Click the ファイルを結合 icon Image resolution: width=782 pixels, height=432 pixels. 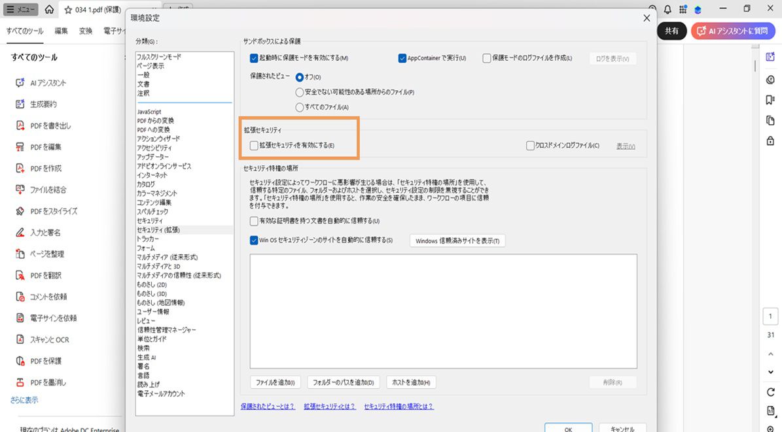point(20,190)
